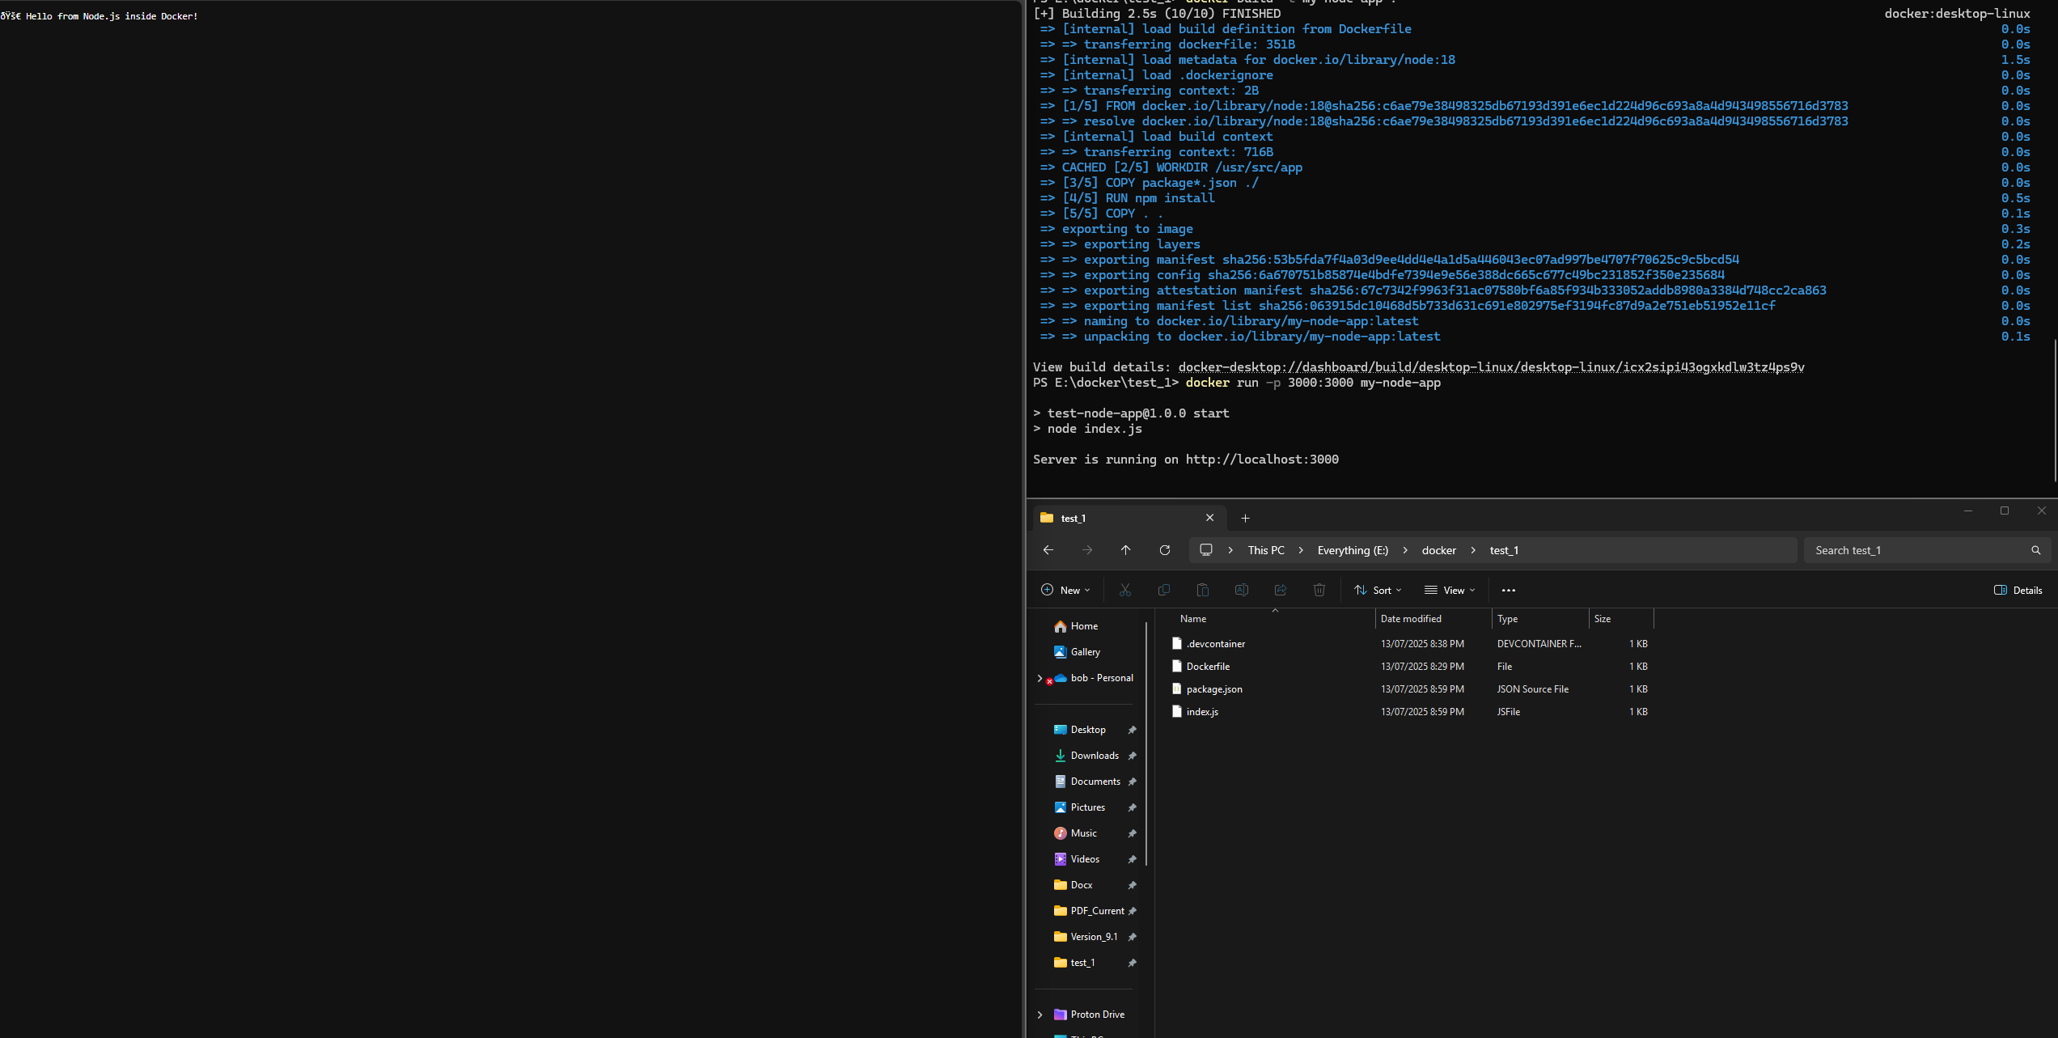Select the Copy icon in the toolbar

pyautogui.click(x=1163, y=590)
